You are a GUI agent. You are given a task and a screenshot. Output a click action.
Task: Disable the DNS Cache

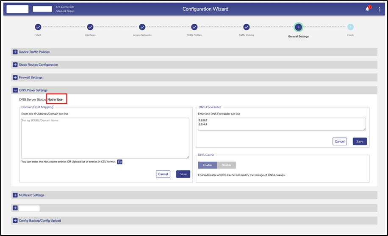(x=227, y=165)
